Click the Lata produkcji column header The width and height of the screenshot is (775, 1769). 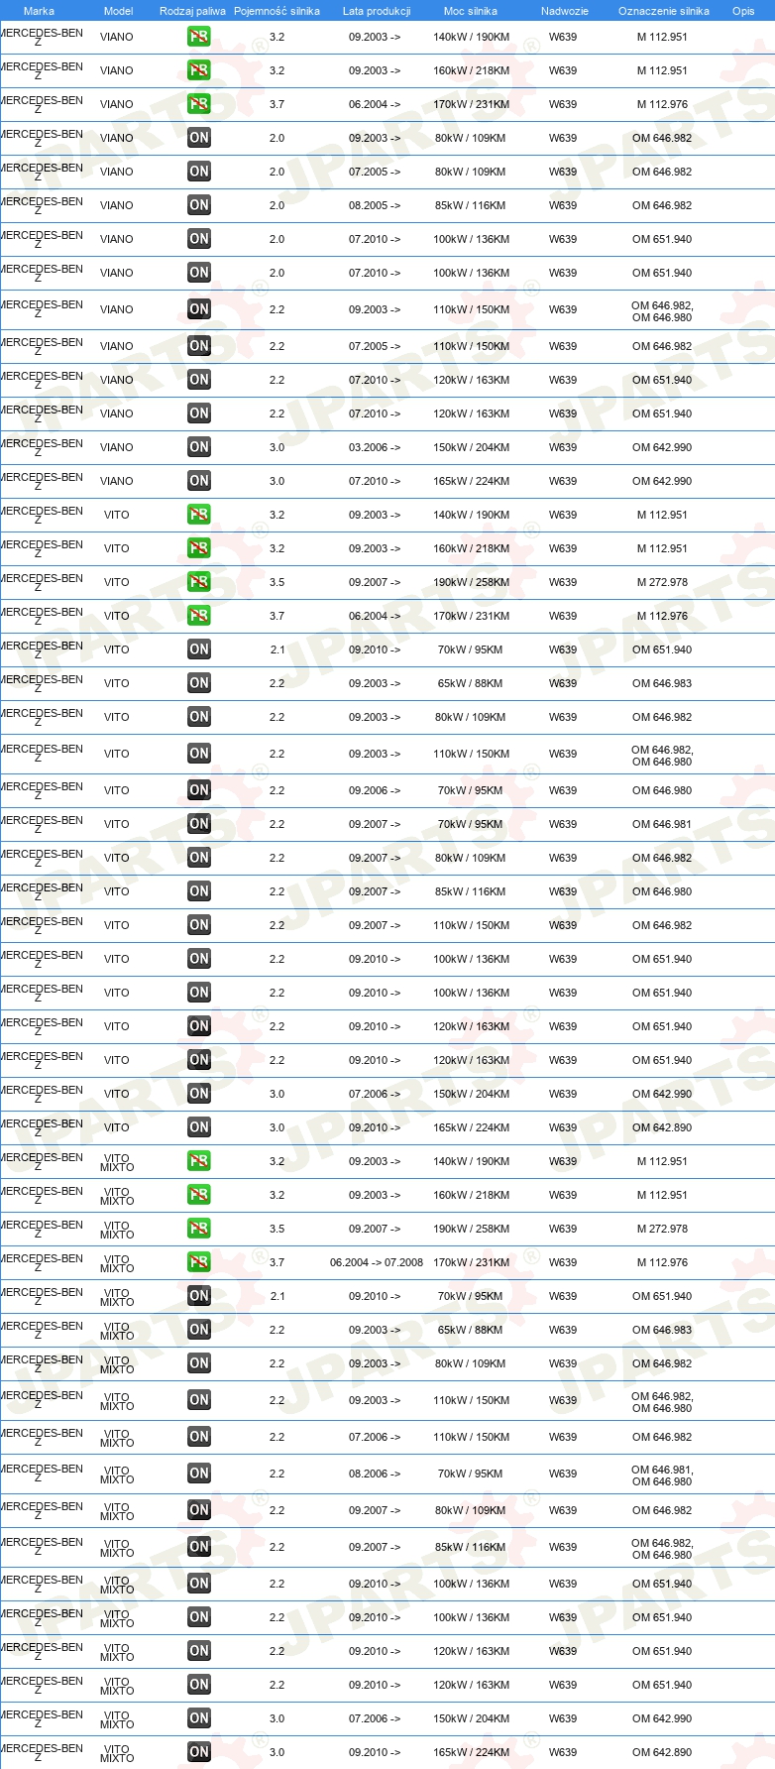tap(377, 11)
